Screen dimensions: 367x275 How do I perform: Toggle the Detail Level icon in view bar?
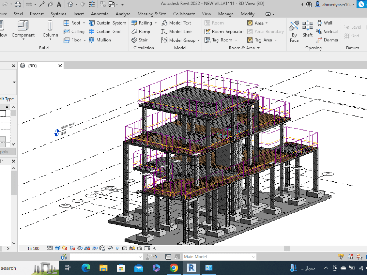point(50,248)
